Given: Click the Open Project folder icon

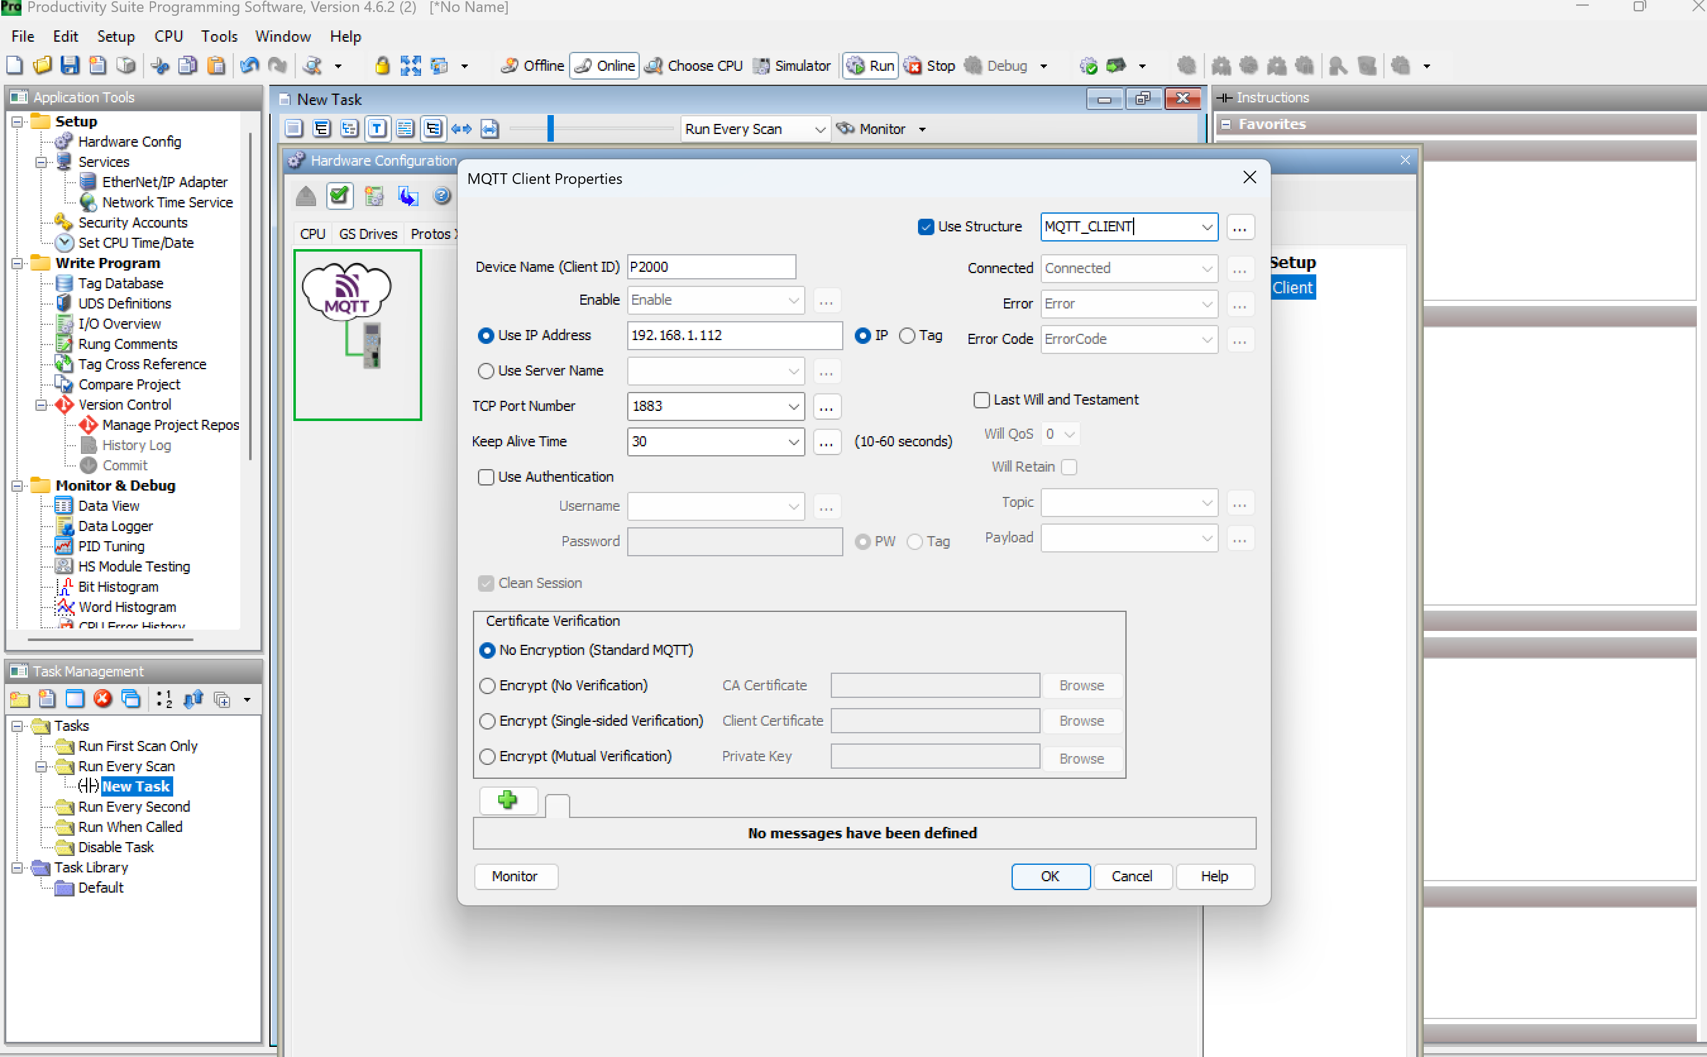Looking at the screenshot, I should [42, 66].
